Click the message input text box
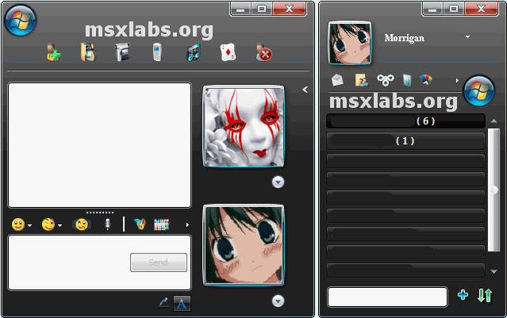The image size is (507, 318). (x=100, y=262)
